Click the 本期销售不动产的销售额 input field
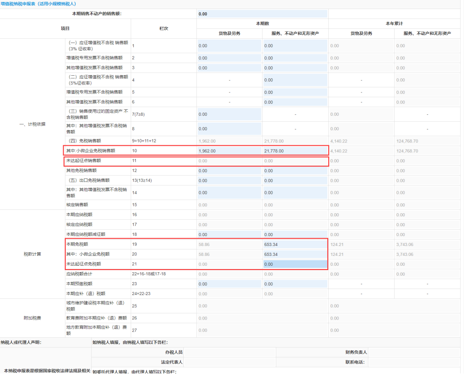The image size is (464, 375). [262, 14]
